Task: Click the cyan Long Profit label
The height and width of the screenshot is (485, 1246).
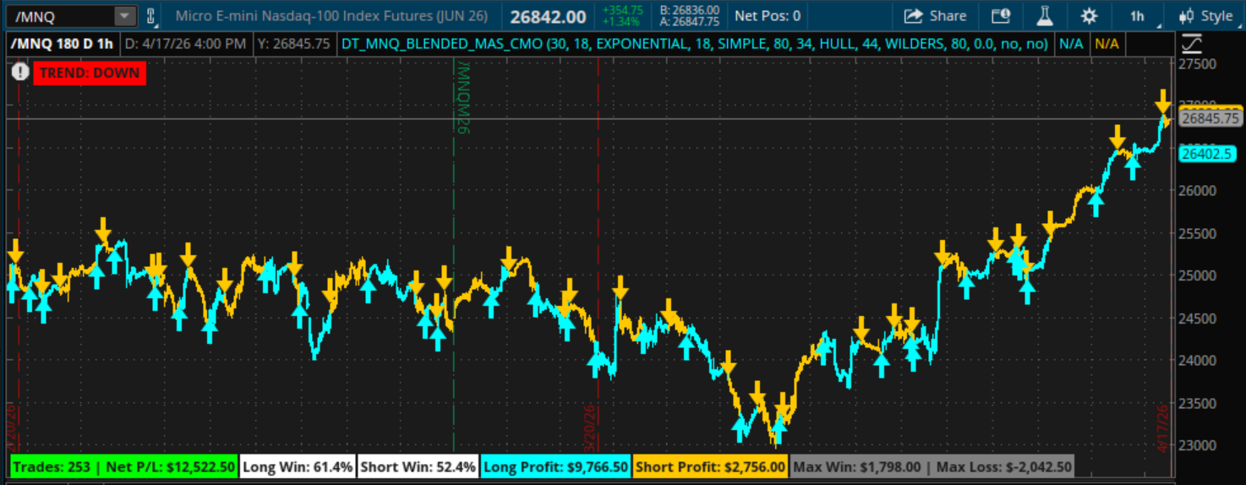Action: click(x=555, y=466)
